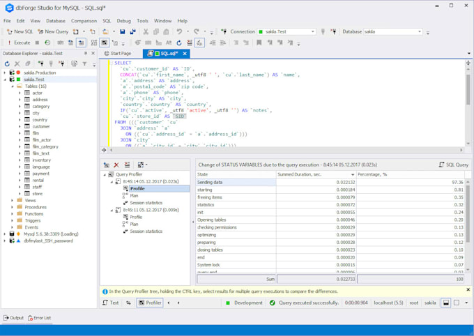Toggle the Profiler view button
Image resolution: width=474 pixels, height=336 pixels.
pos(150,303)
